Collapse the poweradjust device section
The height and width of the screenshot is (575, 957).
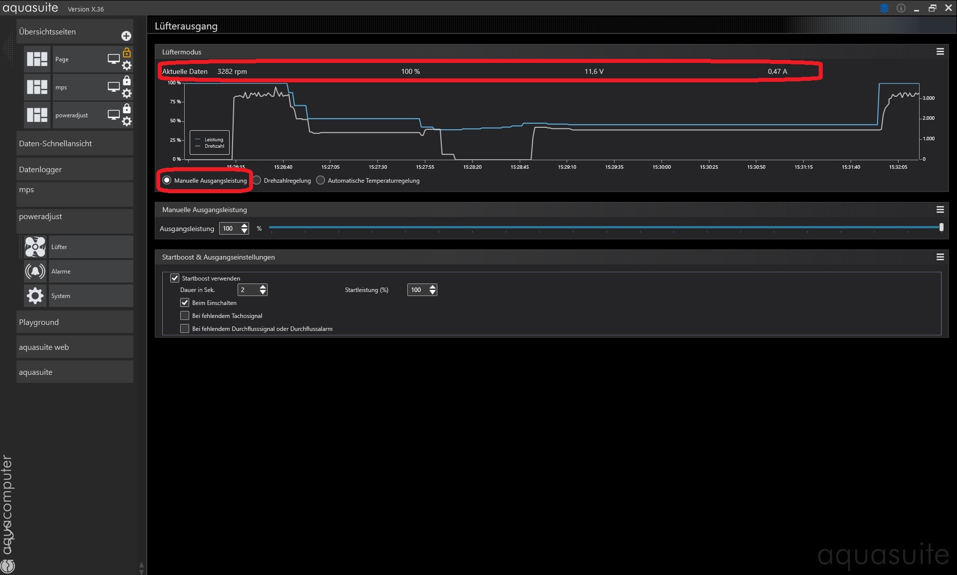point(75,221)
